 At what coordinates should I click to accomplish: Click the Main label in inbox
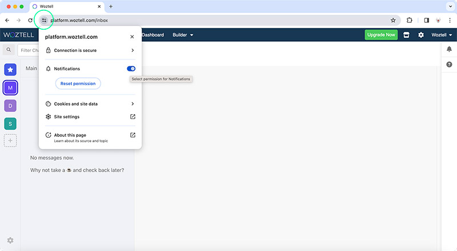tap(31, 68)
